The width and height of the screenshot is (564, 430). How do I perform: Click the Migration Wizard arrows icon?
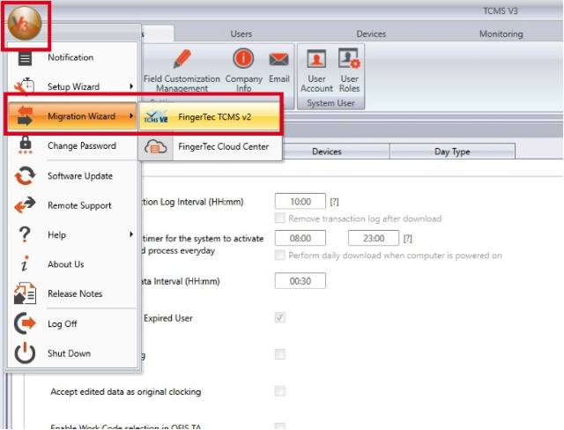[x=25, y=115]
